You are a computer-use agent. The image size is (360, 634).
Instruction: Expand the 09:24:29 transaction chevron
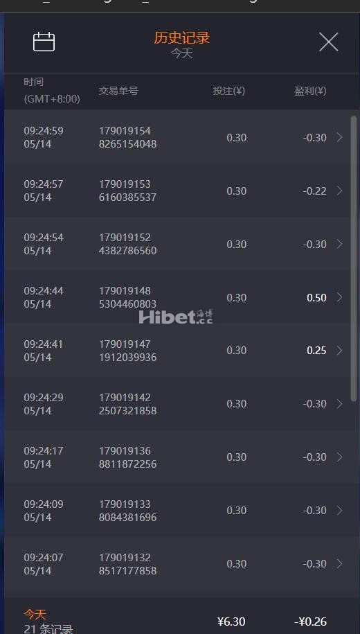pos(339,403)
